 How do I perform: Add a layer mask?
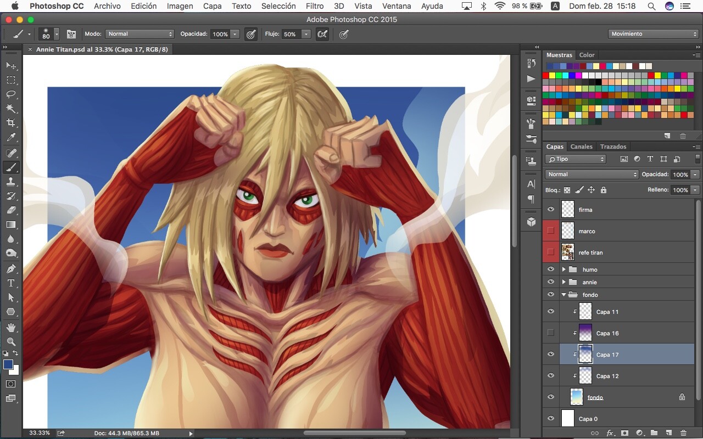(x=624, y=433)
